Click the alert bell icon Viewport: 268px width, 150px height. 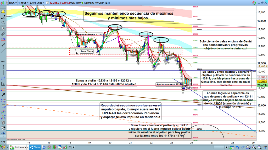3,12
